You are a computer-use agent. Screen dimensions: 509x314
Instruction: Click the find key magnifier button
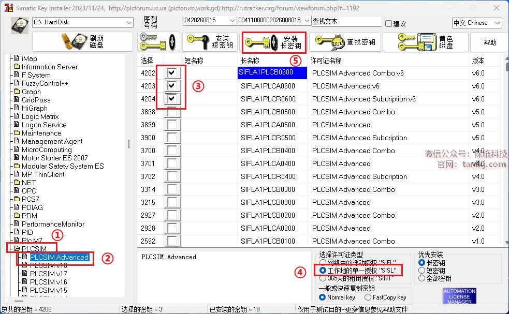346,42
